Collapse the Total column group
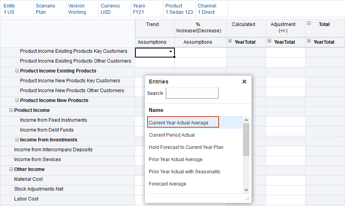345x206 pixels. tap(309, 24)
